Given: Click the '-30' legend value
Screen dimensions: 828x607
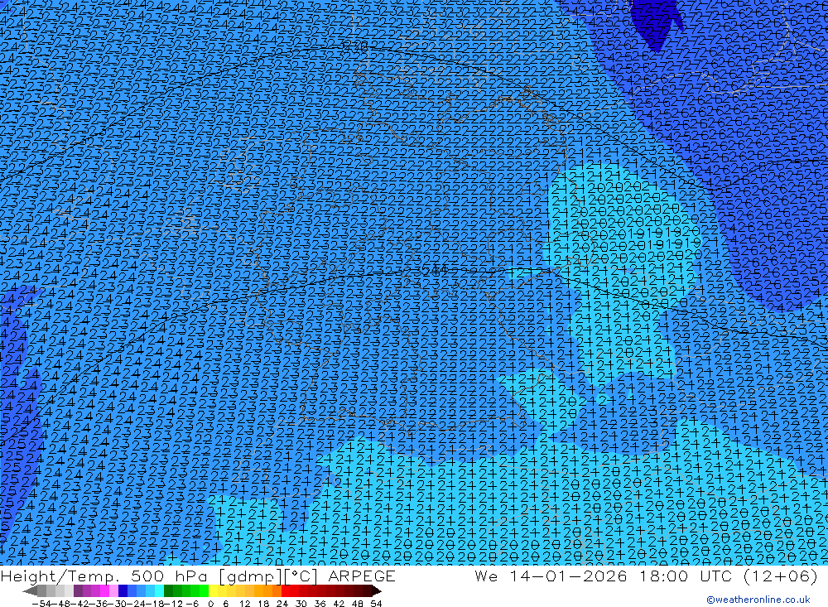Looking at the screenshot, I should click(x=119, y=604).
